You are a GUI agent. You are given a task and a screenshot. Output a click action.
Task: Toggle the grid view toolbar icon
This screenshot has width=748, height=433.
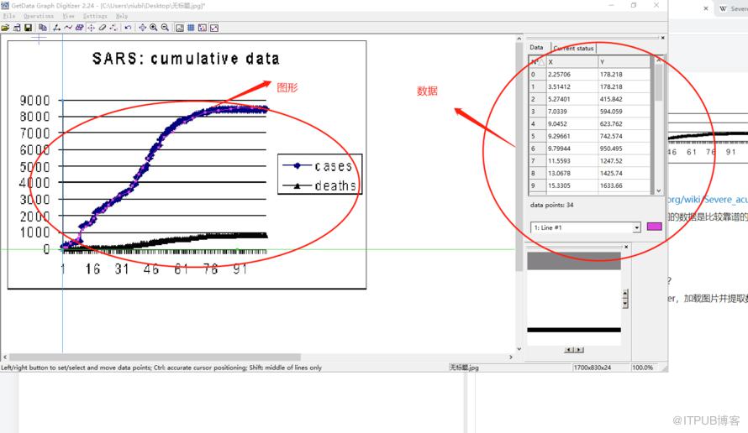(x=191, y=28)
